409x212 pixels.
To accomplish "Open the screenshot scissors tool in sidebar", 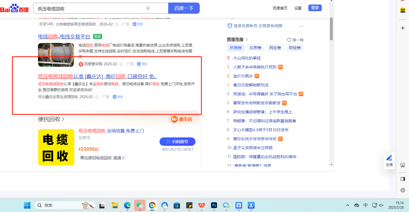I will tap(403, 165).
